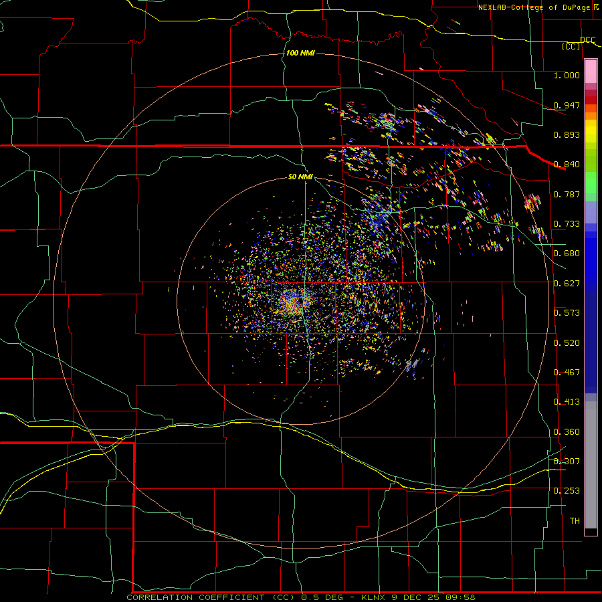
Task: Click the 0.787 scale value
Action: tap(567, 194)
